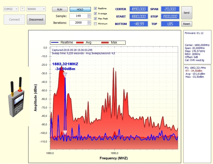The height and width of the screenshot is (164, 213).
Task: Toggle the Max Peak checkbox
Action: 95,19
